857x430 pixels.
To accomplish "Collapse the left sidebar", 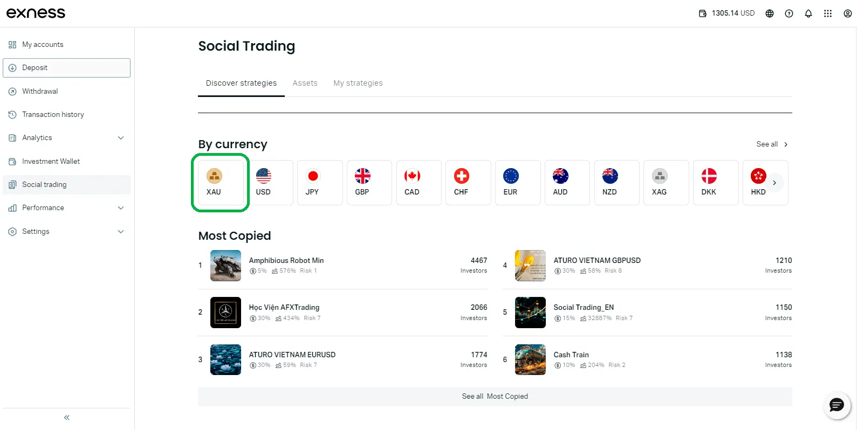I will point(67,418).
